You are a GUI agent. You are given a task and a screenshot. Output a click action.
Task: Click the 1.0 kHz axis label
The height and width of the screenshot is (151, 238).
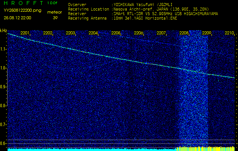point(3,68)
